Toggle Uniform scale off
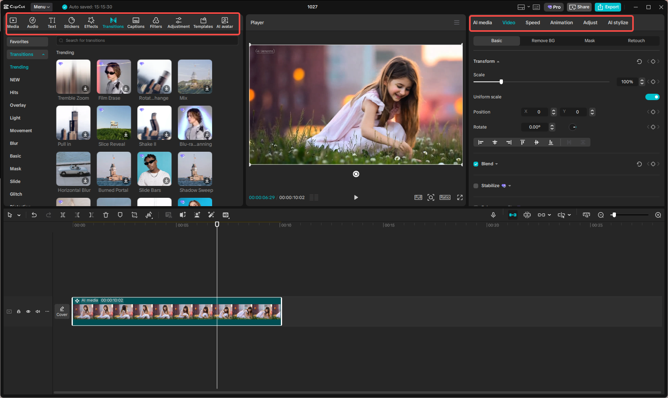668x398 pixels. 652,97
